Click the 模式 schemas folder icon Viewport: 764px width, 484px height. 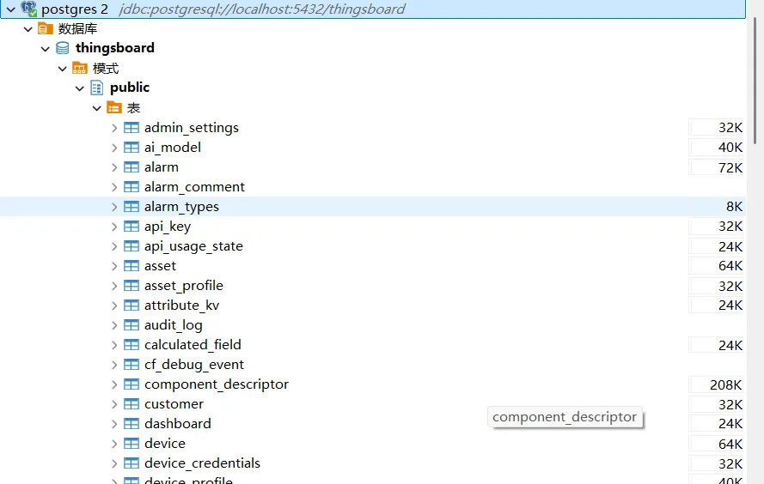pyautogui.click(x=80, y=68)
